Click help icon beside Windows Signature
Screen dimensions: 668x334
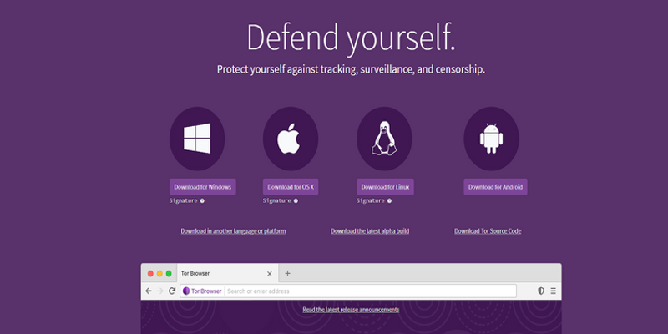click(202, 200)
